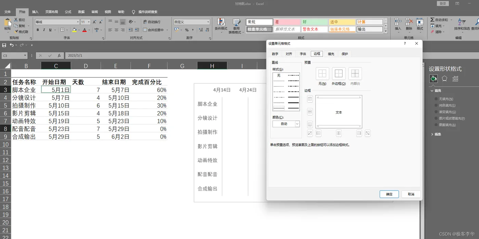The height and width of the screenshot is (239, 479).
Task: Choose the no-border preset icon
Action: pos(322,74)
